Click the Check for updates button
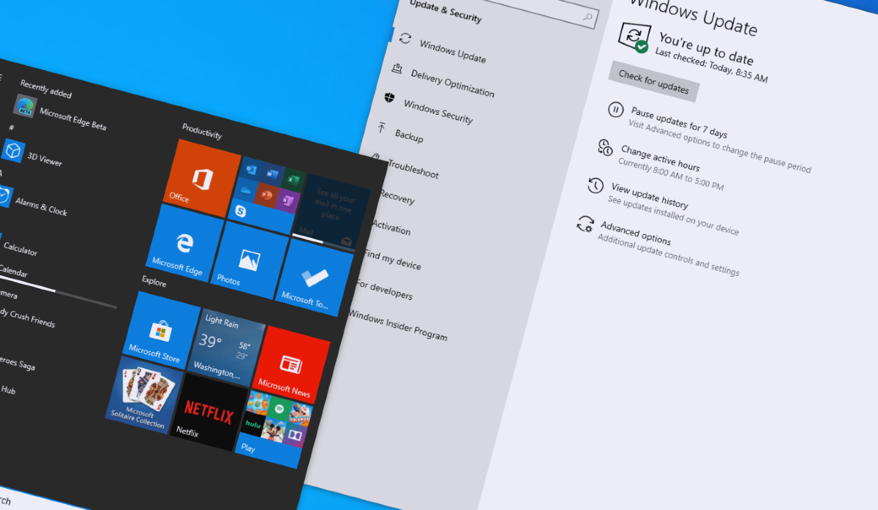This screenshot has height=510, width=878. 654,82
